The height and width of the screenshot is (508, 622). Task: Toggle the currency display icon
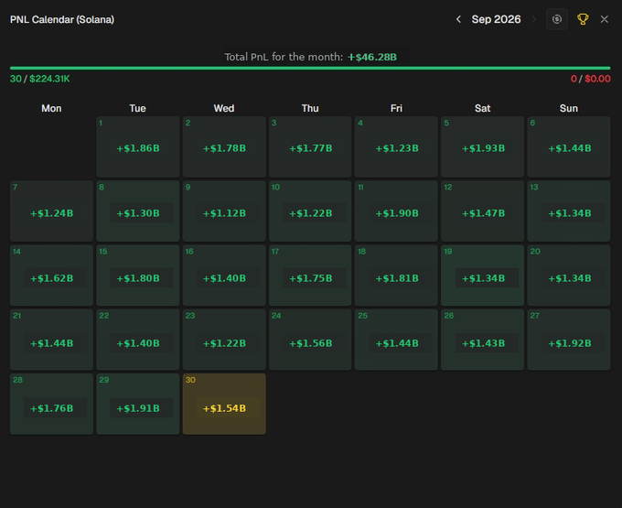(557, 19)
